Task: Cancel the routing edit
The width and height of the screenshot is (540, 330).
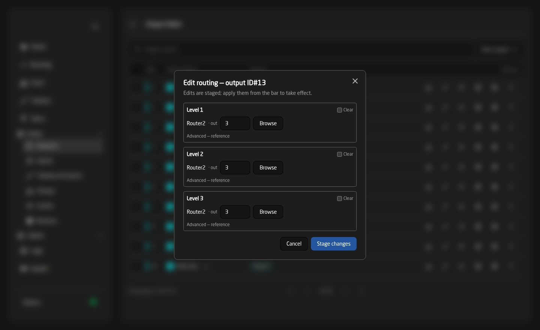Action: tap(294, 244)
